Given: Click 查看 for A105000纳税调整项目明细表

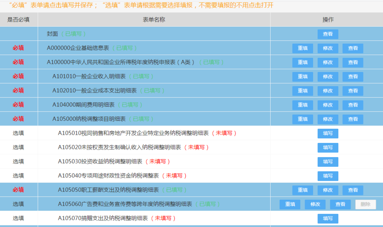Looking at the screenshot, I should 353,119.
